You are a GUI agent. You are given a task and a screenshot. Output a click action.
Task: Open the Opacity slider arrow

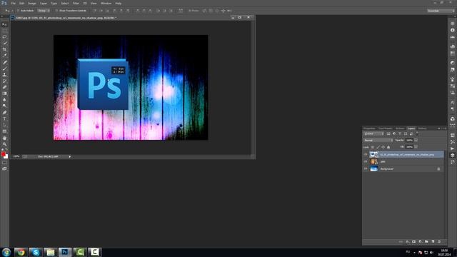(416, 141)
